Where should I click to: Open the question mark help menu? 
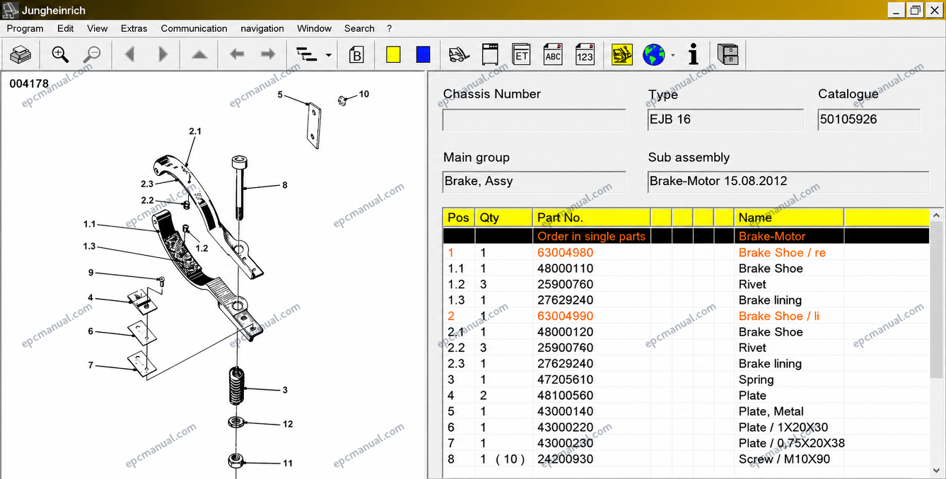coord(390,28)
